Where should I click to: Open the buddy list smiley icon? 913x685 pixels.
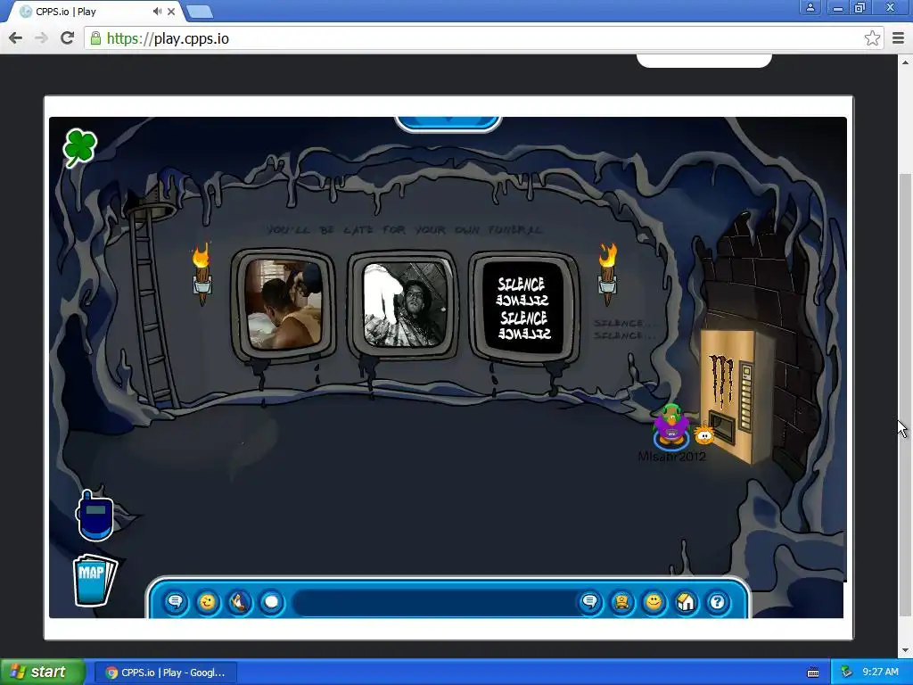[654, 602]
